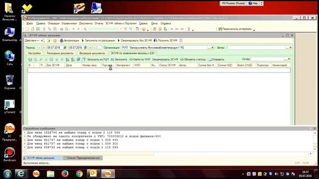Click the Undo arrow toolbar icon
The height and width of the screenshot is (179, 319).
pyautogui.click(x=73, y=29)
